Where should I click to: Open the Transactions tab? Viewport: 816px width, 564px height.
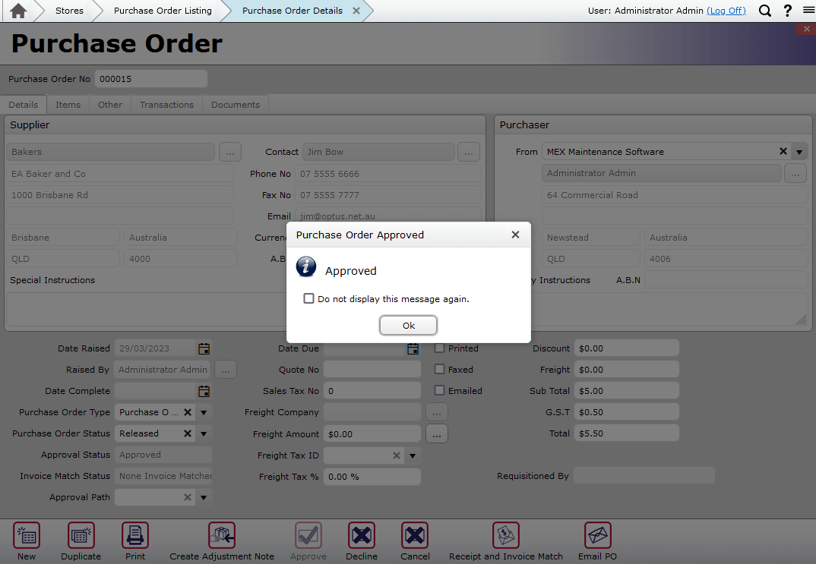pyautogui.click(x=166, y=104)
